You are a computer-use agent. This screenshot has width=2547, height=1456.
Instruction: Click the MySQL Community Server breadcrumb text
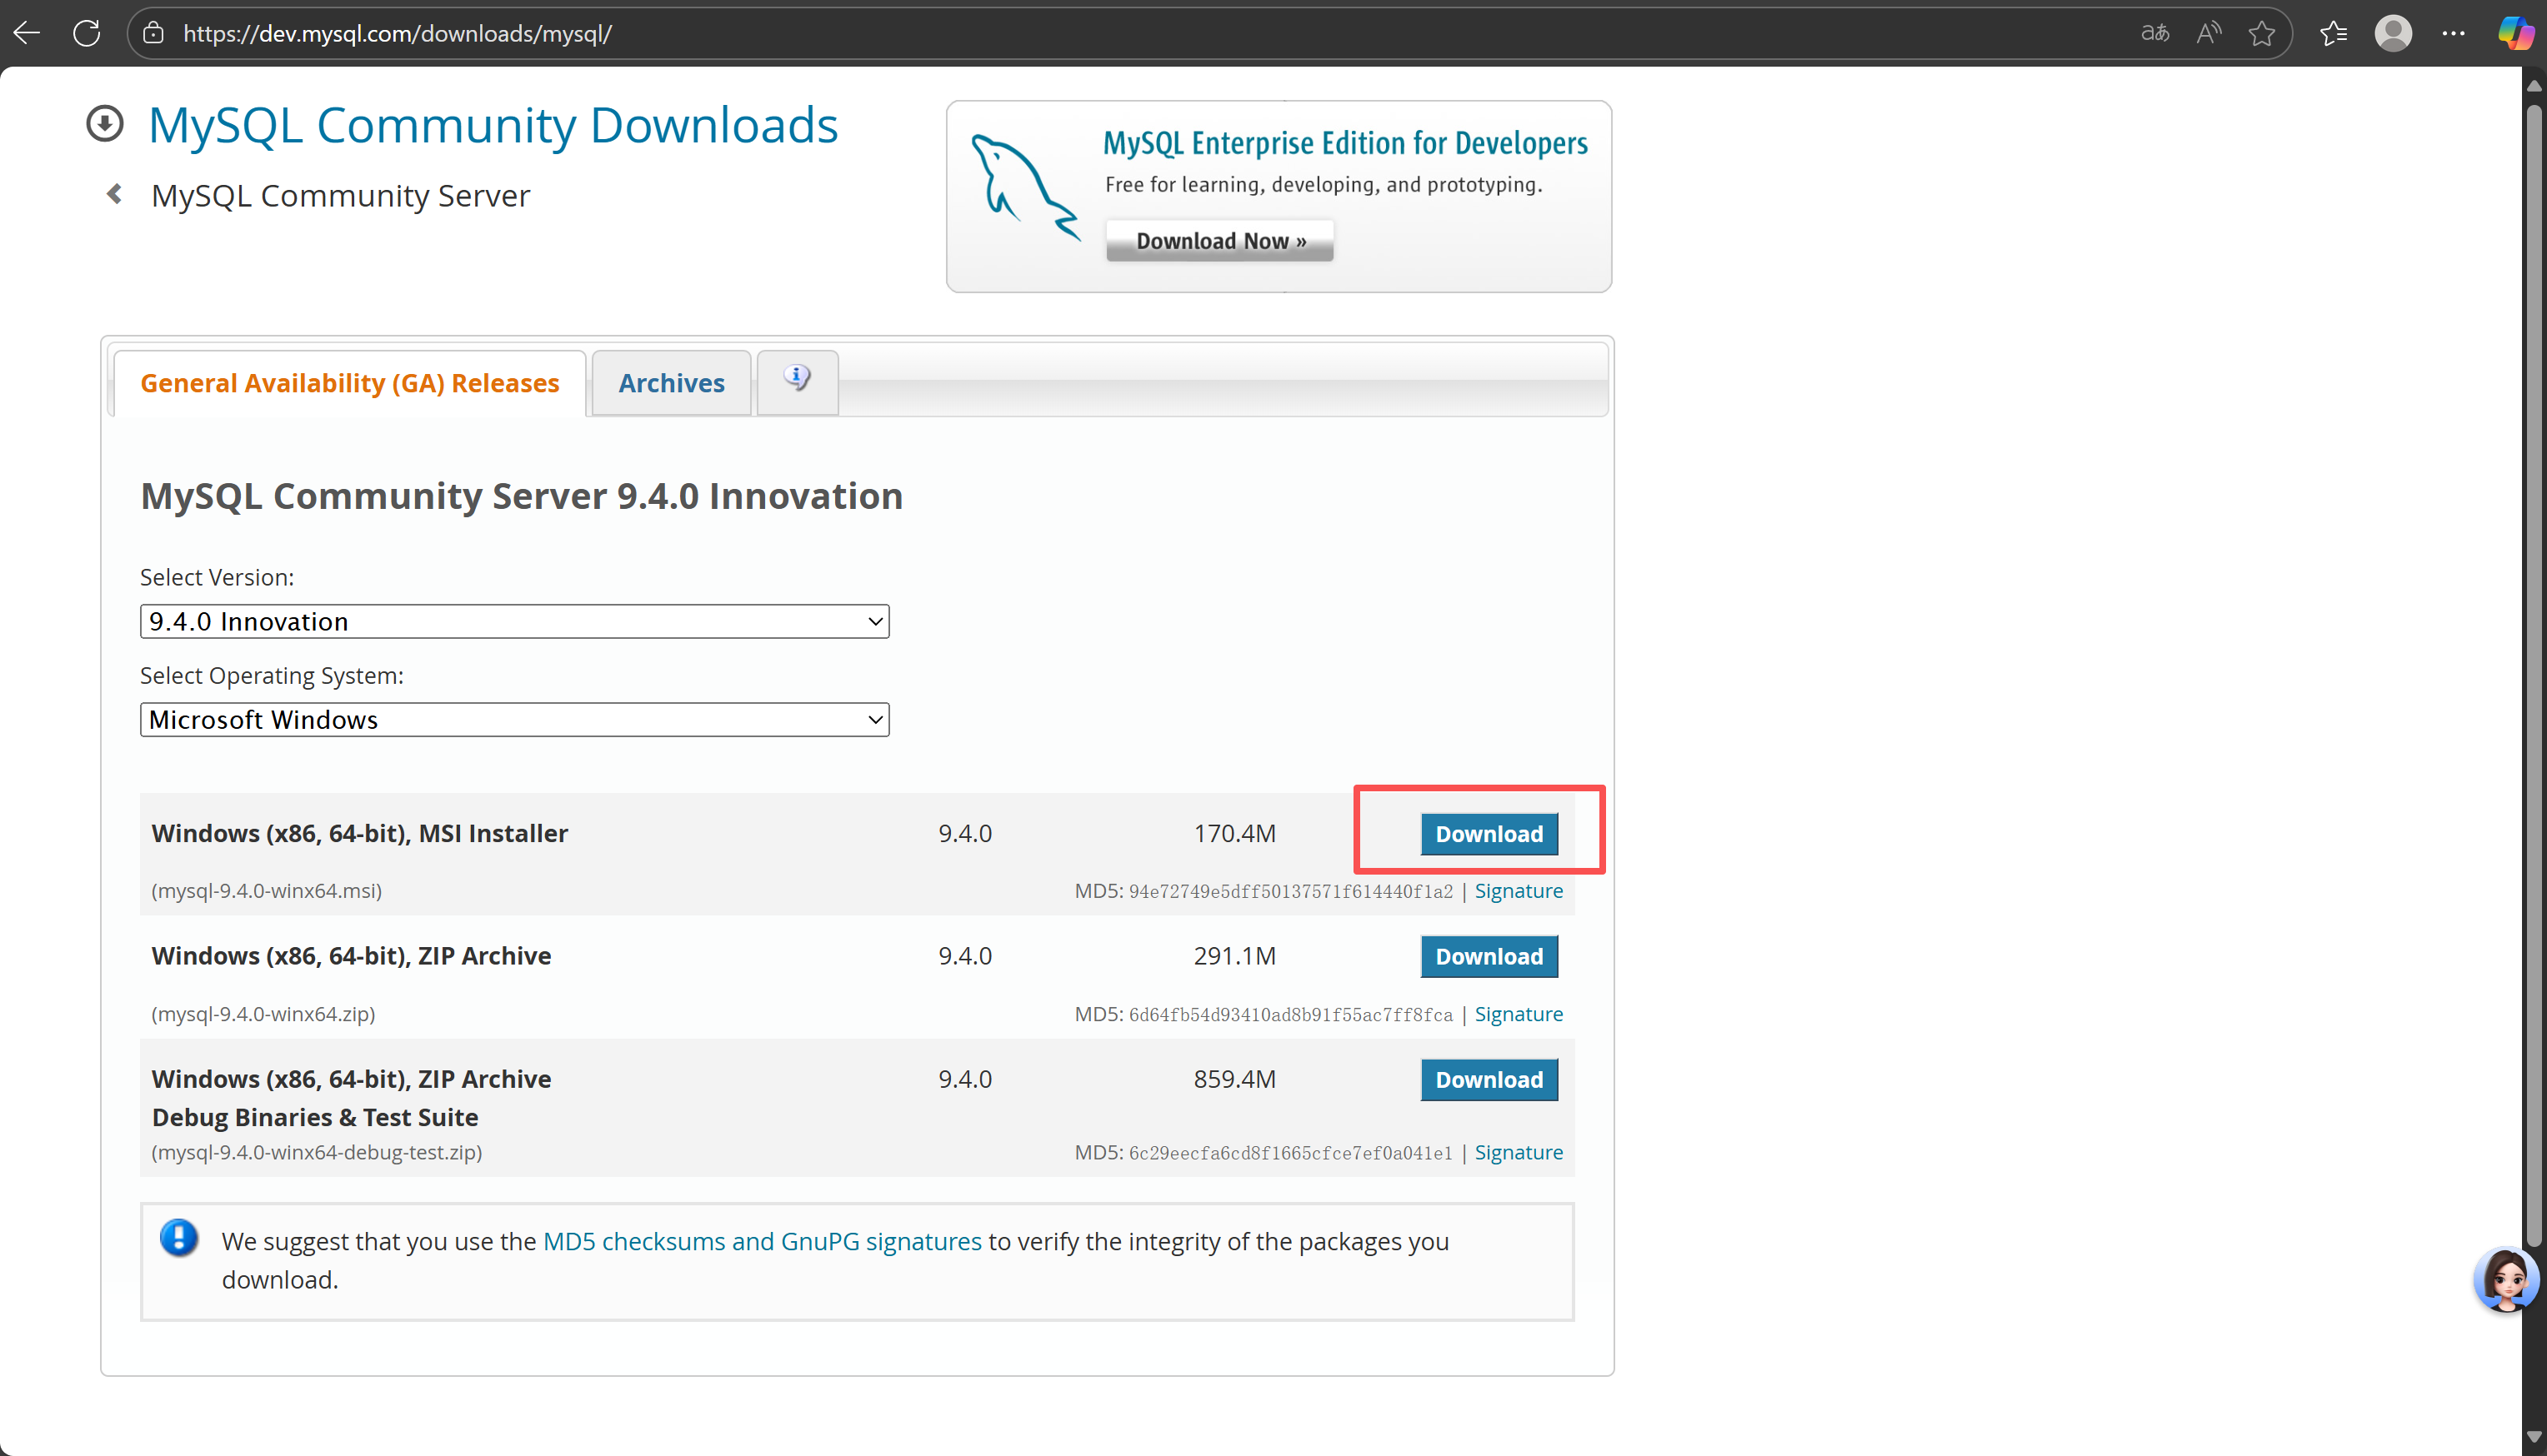pos(340,195)
